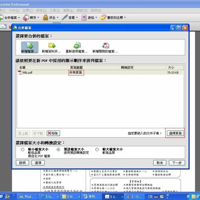The width and height of the screenshot is (200, 200).
Task: Expand the 2 M... taskbar group arrow
Action: [79, 197]
